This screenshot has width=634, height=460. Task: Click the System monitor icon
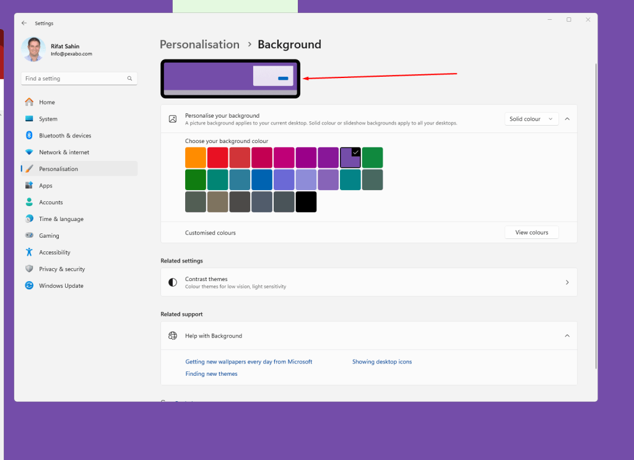click(x=29, y=118)
